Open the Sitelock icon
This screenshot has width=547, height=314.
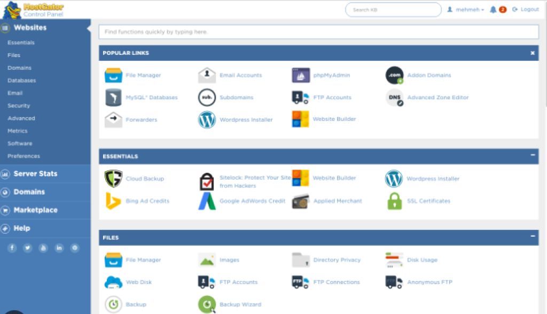207,182
